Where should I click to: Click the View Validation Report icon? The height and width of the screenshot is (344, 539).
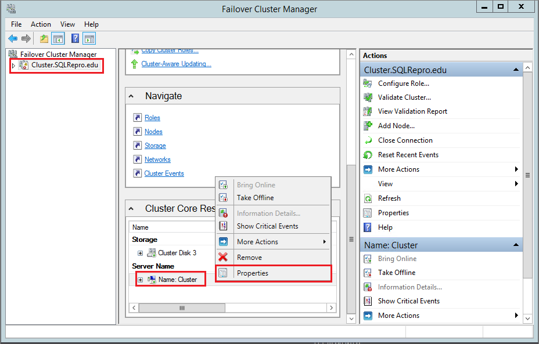click(x=368, y=111)
